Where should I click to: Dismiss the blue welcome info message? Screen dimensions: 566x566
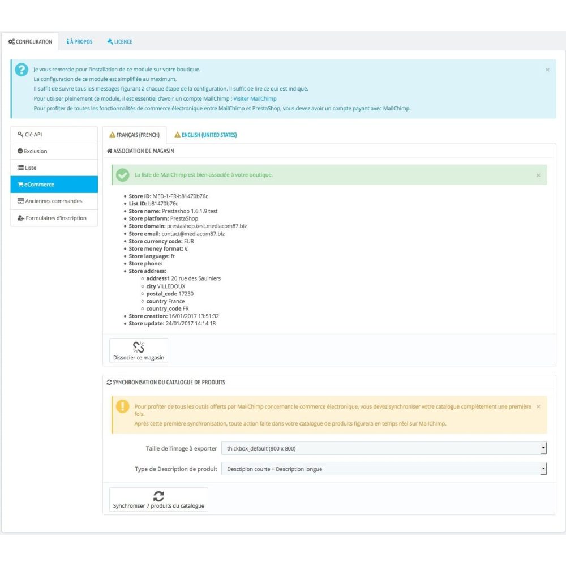coord(547,70)
